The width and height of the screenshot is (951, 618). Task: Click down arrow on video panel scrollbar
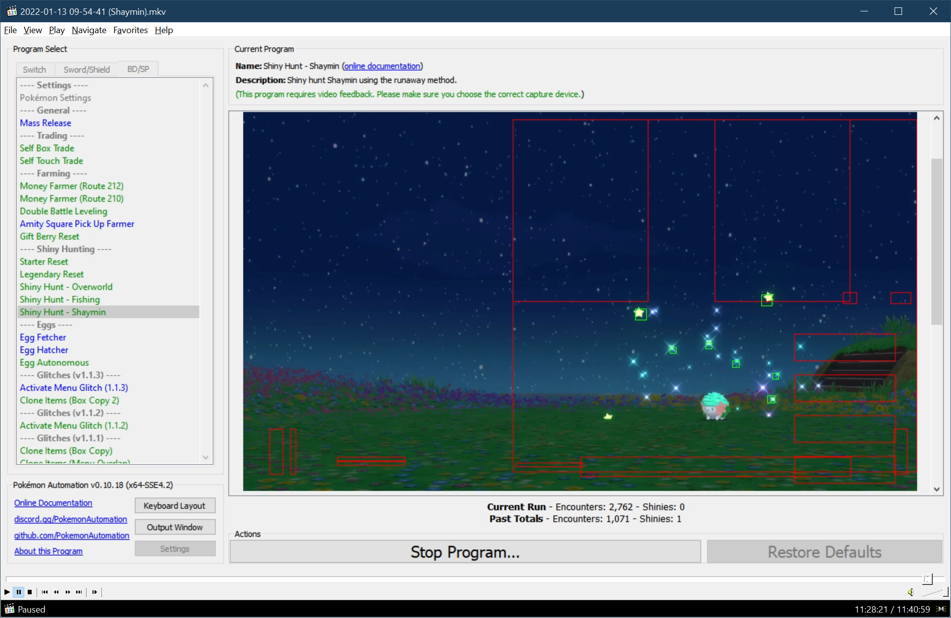click(x=936, y=489)
